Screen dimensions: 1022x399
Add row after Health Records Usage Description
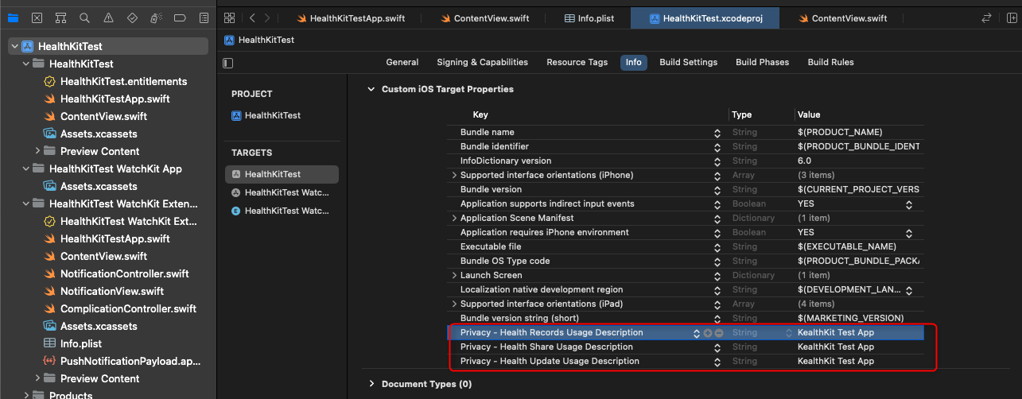708,333
